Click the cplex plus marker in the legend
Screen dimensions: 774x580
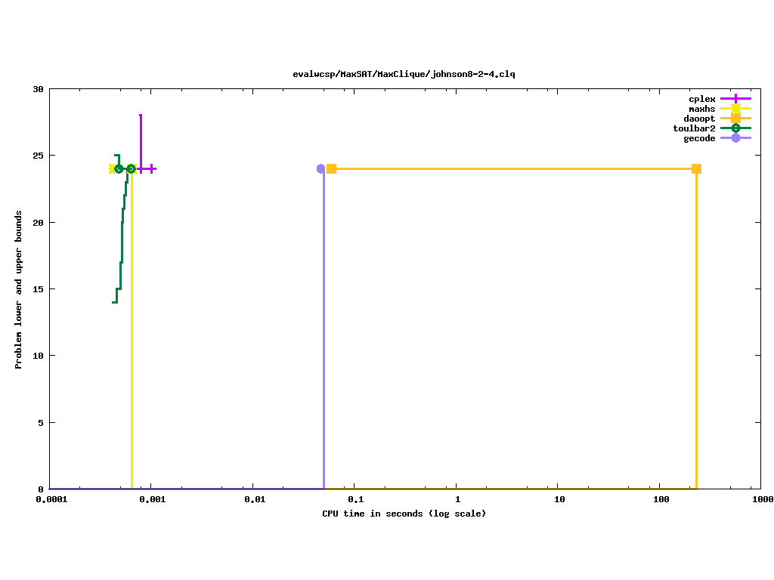735,99
